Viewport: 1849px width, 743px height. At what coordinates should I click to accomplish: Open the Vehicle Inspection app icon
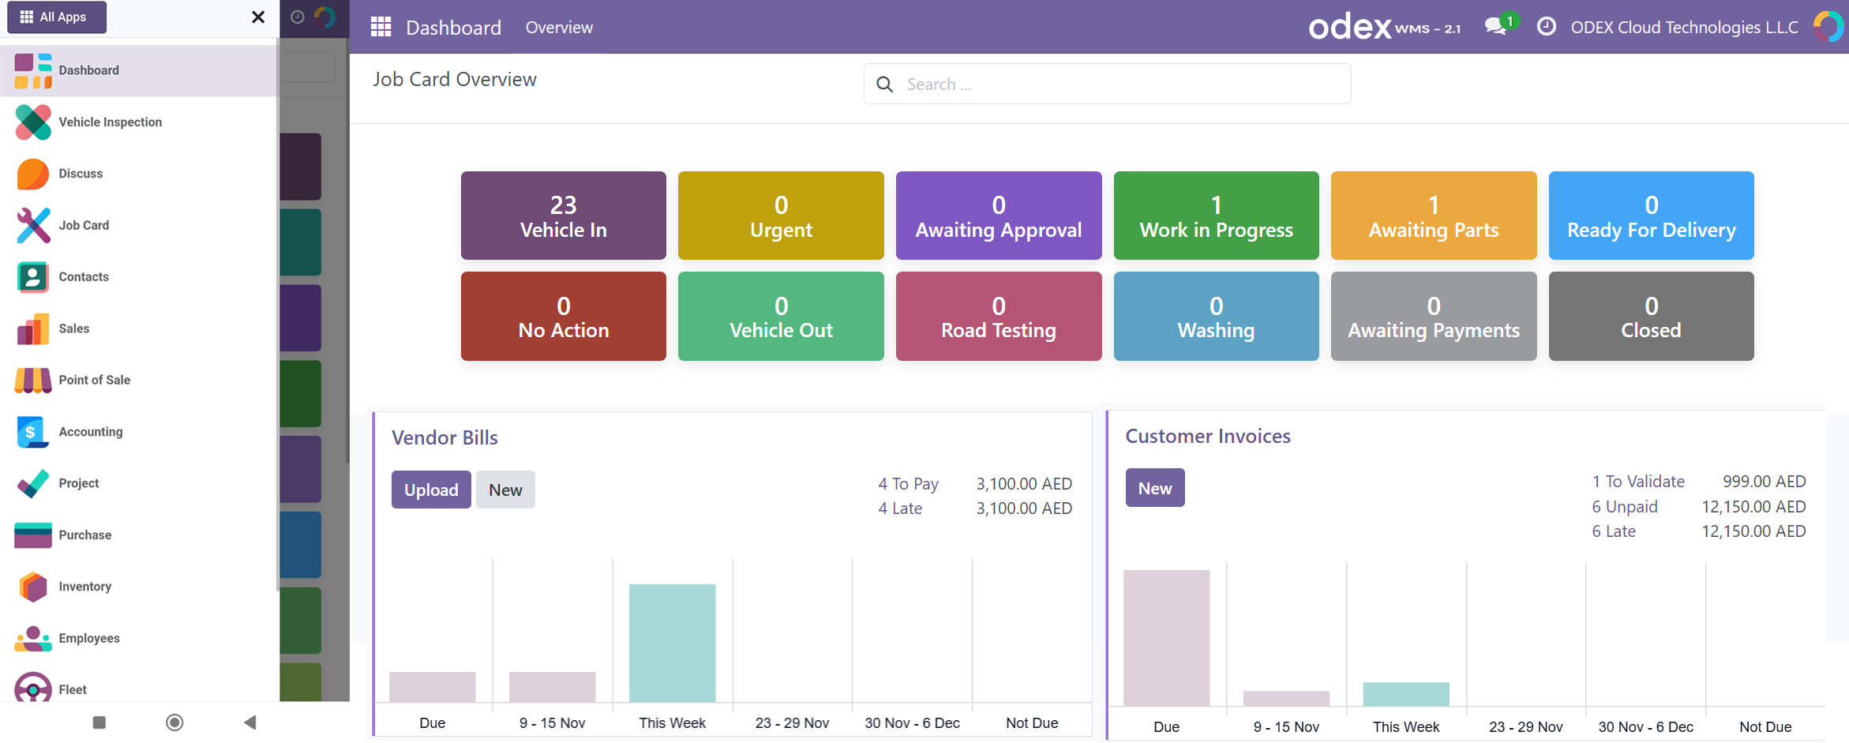(33, 122)
